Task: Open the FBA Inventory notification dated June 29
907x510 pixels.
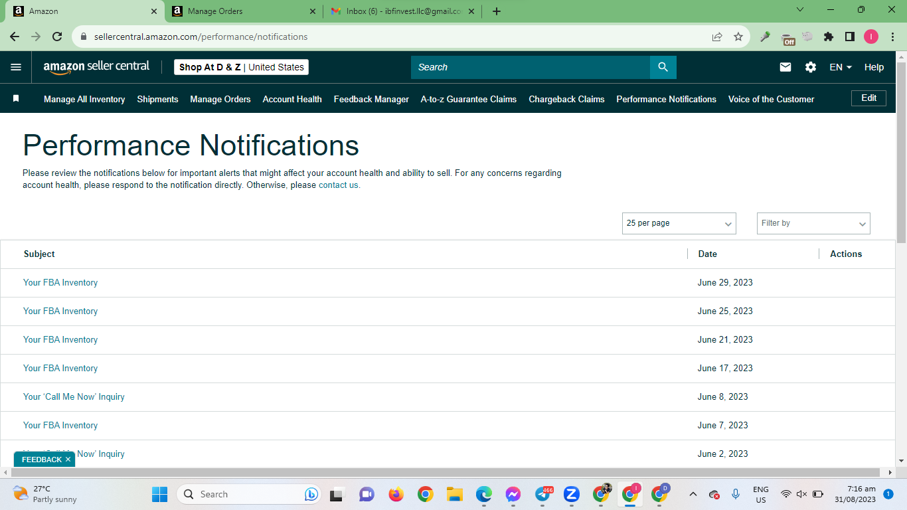Action: tap(60, 282)
